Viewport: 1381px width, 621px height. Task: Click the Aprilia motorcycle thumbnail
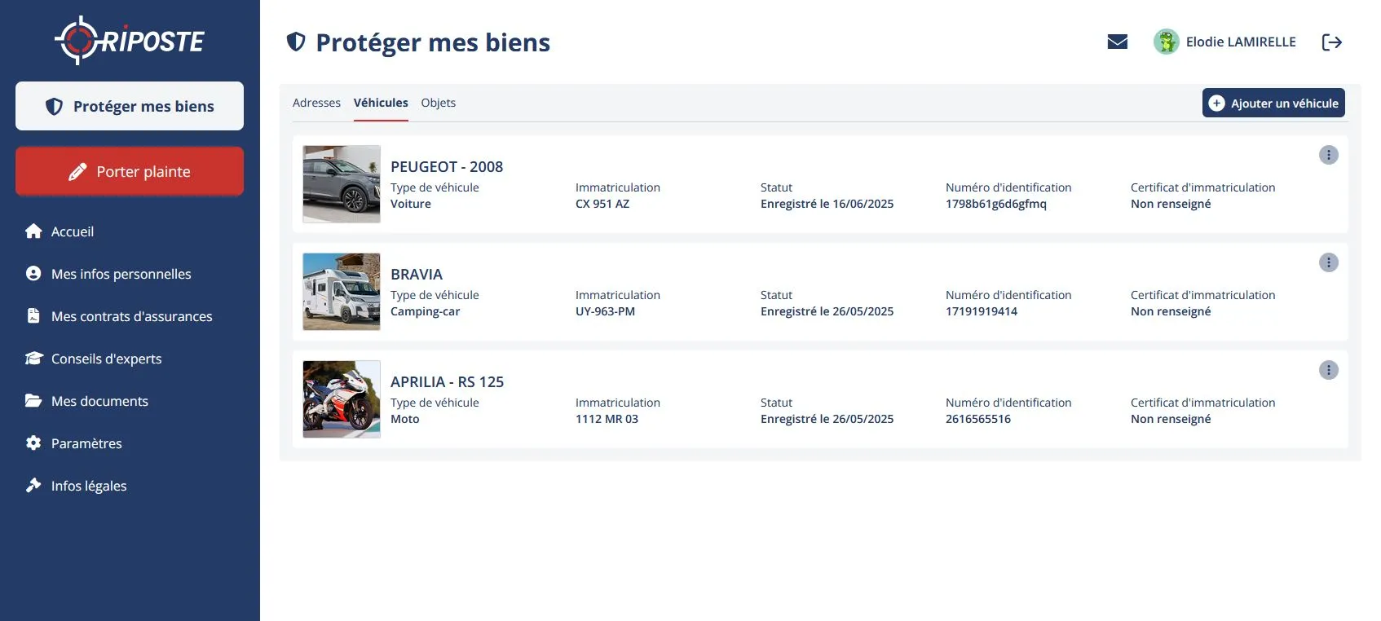tap(342, 399)
